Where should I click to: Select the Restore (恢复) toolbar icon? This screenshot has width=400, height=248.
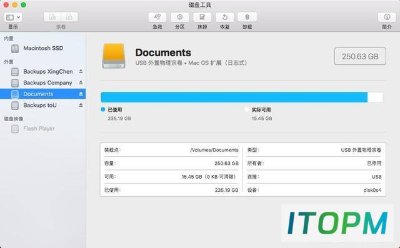click(225, 17)
